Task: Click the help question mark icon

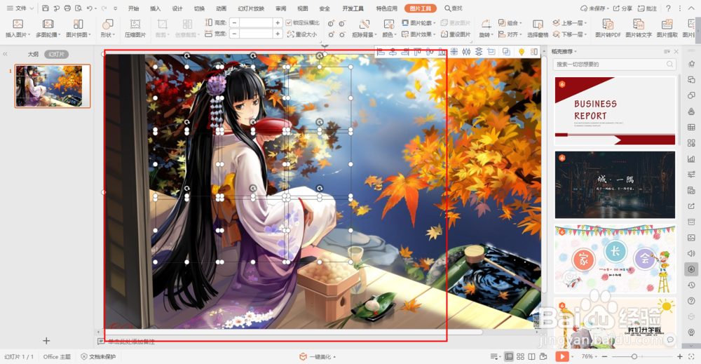Action: click(668, 8)
